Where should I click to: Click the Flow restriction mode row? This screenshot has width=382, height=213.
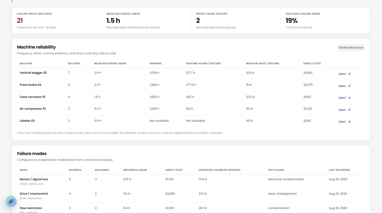(191, 208)
